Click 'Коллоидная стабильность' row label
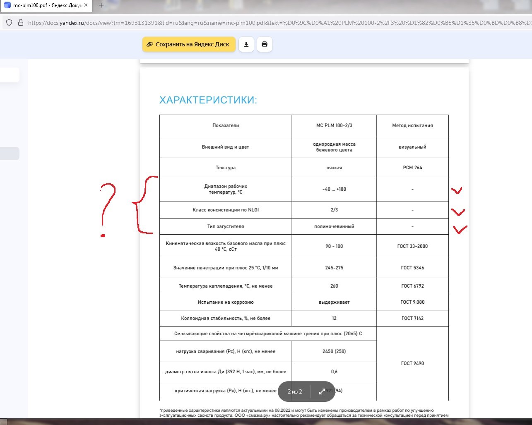532x425 pixels. coord(226,318)
